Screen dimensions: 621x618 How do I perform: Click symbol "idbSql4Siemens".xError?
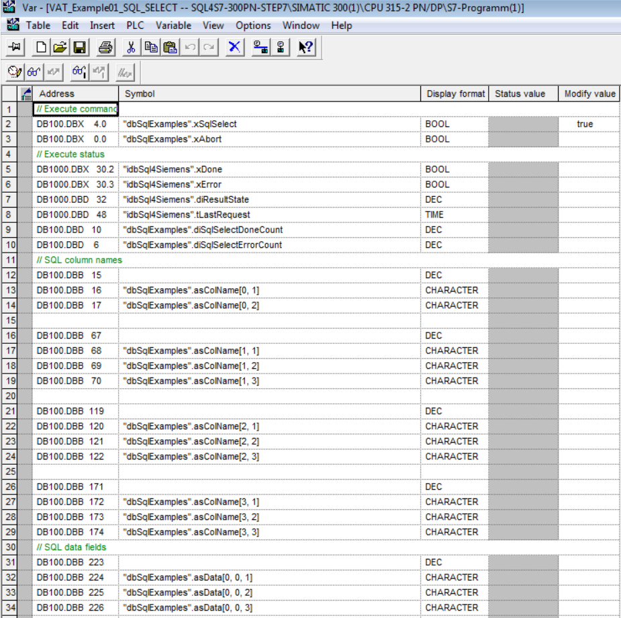click(173, 185)
